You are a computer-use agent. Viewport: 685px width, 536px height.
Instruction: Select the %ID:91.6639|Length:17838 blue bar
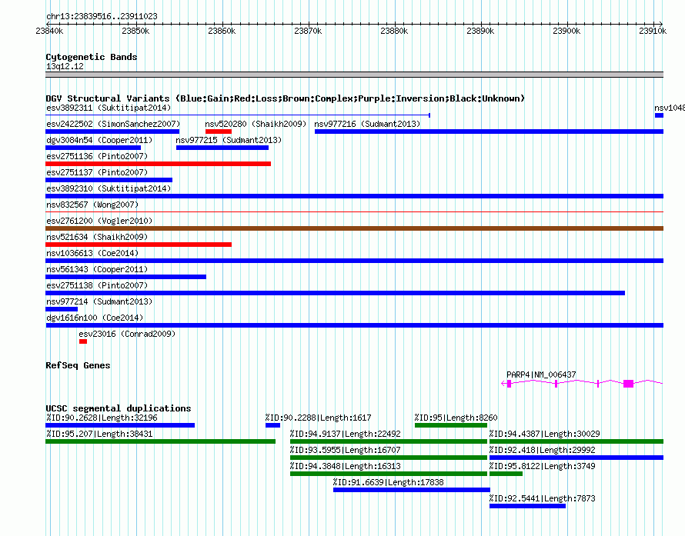(x=412, y=490)
